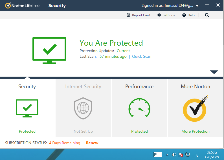Click the small Security monitor checkmark icon
The height and width of the screenshot is (160, 224).
tap(27, 108)
